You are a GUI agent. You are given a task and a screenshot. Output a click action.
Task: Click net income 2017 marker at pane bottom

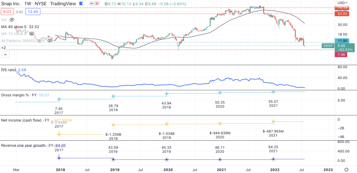pos(59,134)
